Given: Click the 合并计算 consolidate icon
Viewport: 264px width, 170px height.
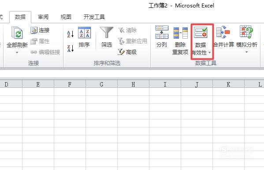Looking at the screenshot, I should [x=223, y=32].
